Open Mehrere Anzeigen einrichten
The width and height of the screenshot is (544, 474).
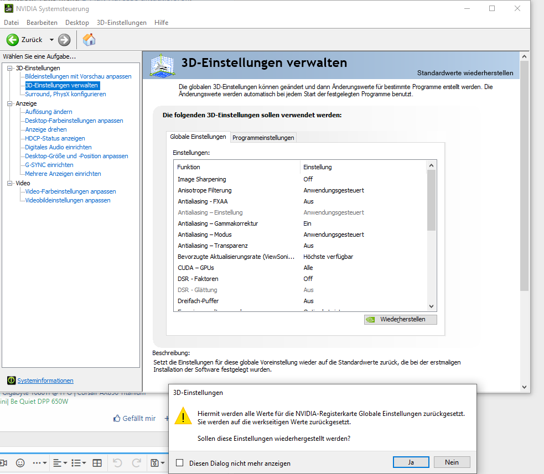pyautogui.click(x=63, y=174)
